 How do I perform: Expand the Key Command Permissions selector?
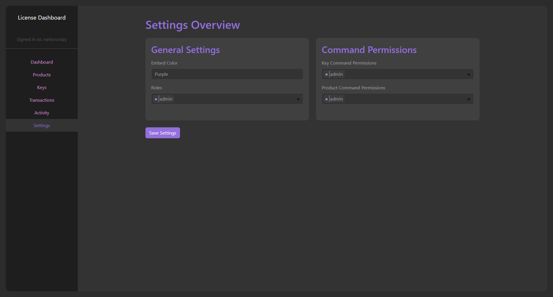click(x=403, y=74)
